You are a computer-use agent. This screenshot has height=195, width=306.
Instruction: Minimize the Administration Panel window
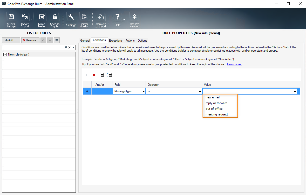click(276, 4)
